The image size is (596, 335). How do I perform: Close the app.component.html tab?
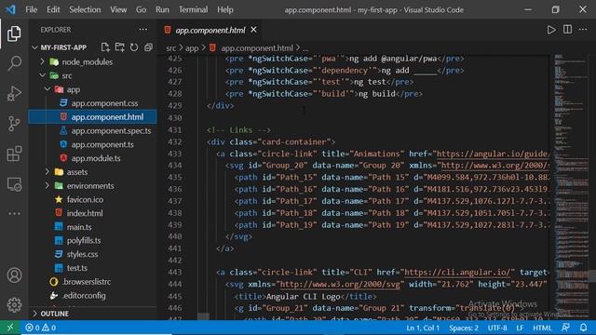tap(253, 30)
